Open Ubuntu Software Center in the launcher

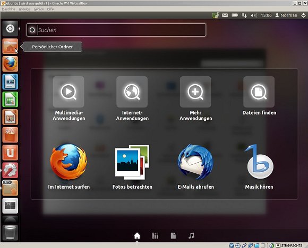click(x=10, y=135)
